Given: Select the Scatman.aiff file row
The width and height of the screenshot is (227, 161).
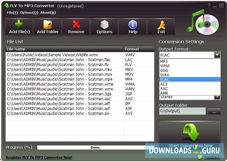Looking at the screenshot, I should pos(80,103).
